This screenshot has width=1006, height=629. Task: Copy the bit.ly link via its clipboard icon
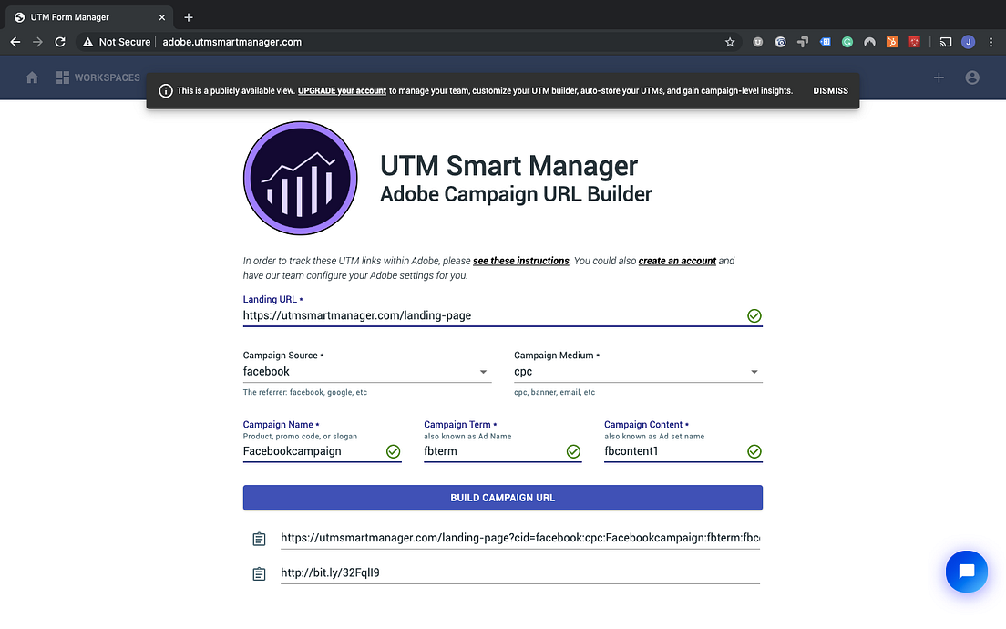[x=259, y=572]
